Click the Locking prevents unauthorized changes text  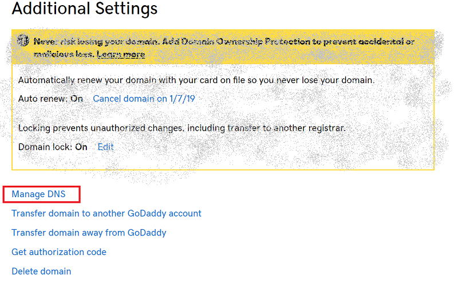[x=181, y=128]
